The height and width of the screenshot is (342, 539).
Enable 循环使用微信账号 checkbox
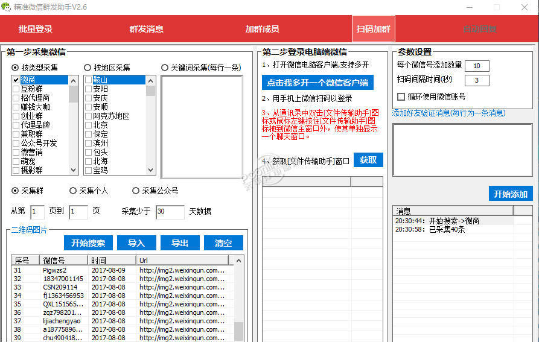401,97
